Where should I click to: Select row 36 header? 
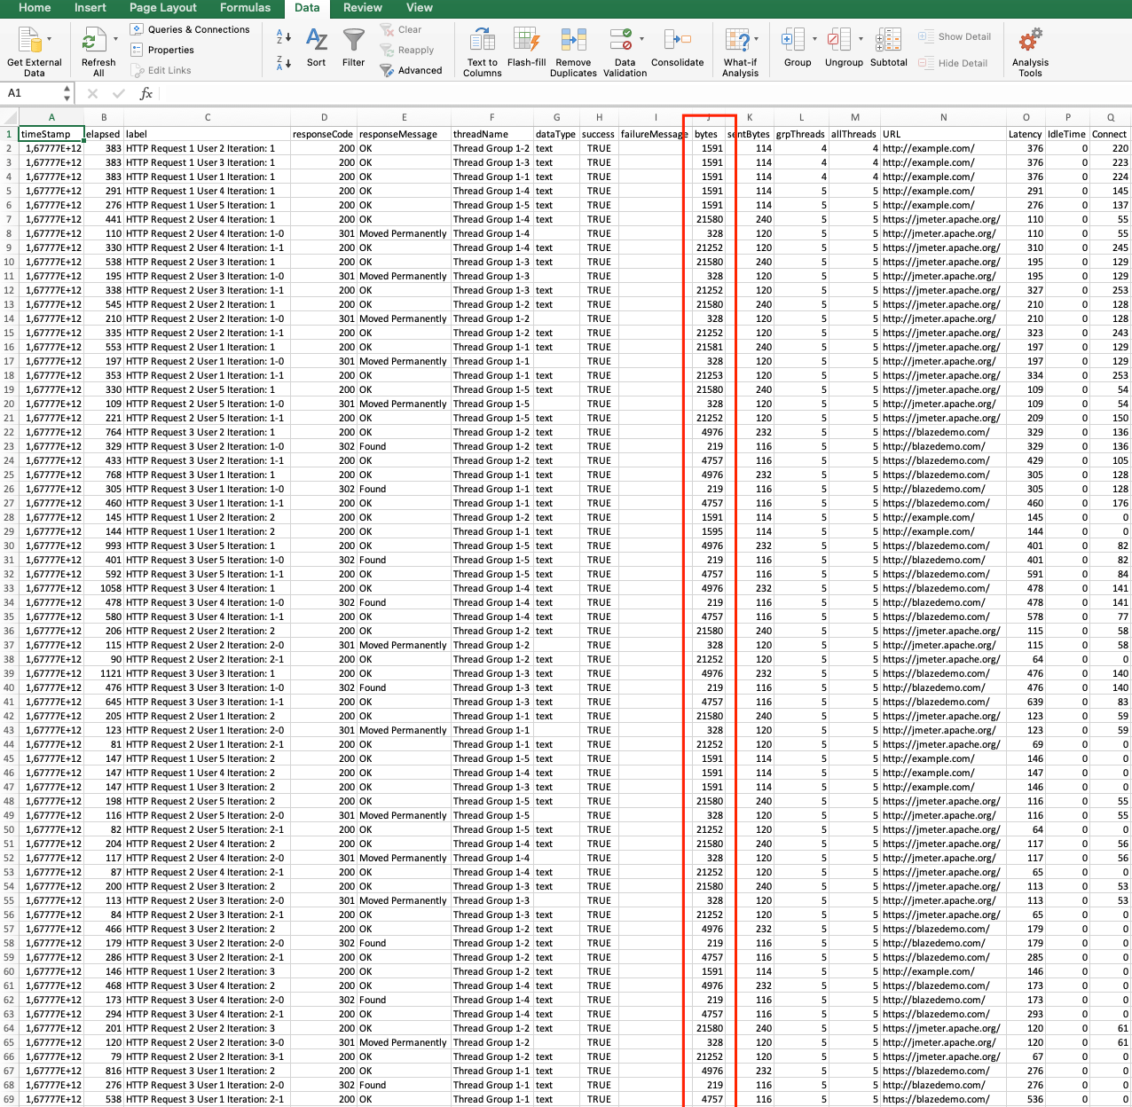tap(9, 631)
